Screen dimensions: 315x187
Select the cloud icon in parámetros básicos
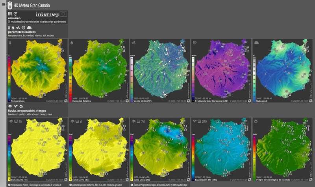tap(29, 27)
